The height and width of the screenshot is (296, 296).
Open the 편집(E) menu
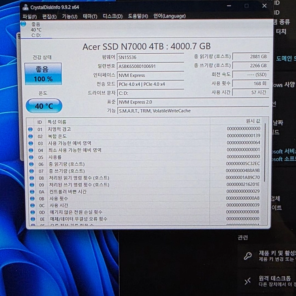(x=49, y=17)
